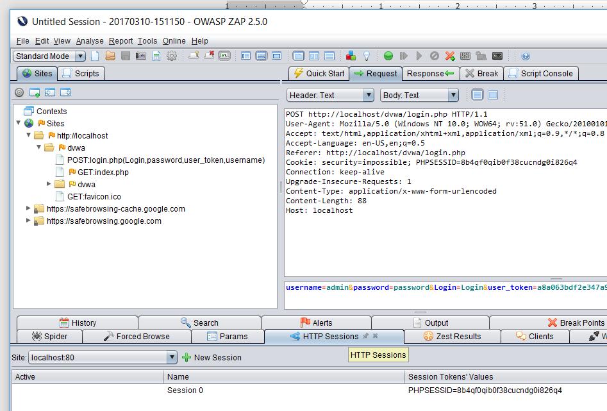Open the Alerts tab

click(x=316, y=323)
